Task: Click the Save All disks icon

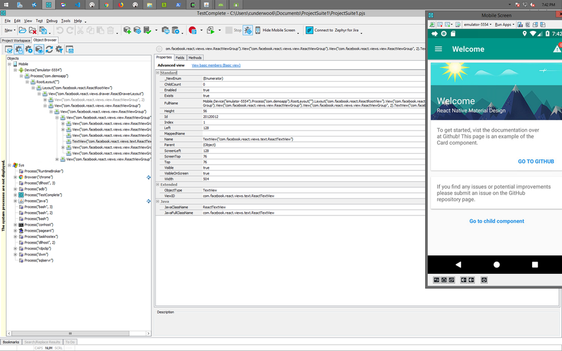Action: click(43, 30)
